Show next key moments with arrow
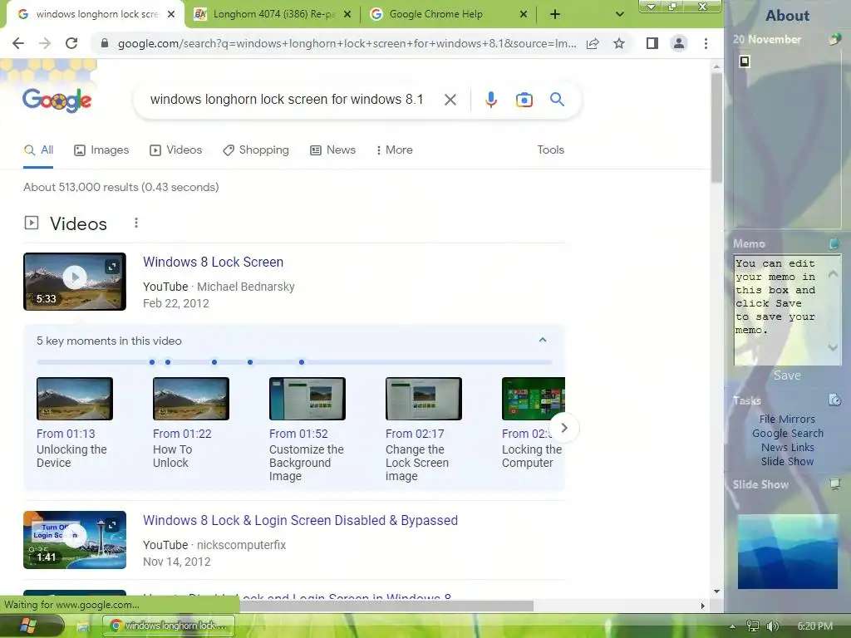The width and height of the screenshot is (851, 638). point(564,428)
